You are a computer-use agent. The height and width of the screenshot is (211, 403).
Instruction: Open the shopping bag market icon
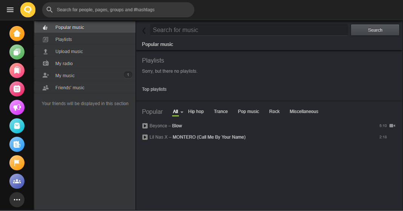[17, 126]
